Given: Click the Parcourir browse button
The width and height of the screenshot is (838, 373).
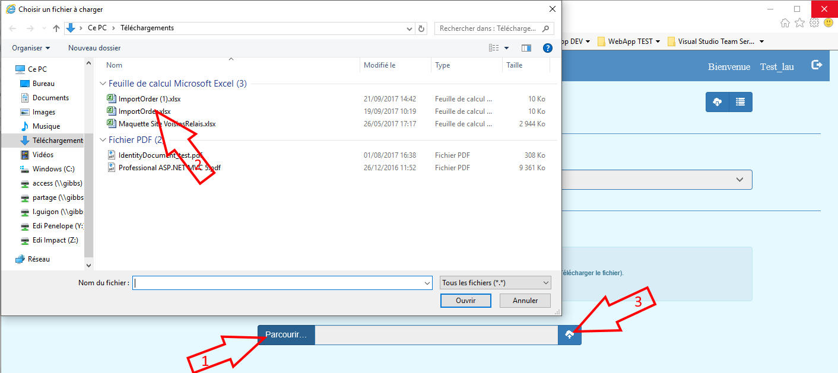Looking at the screenshot, I should [x=286, y=335].
